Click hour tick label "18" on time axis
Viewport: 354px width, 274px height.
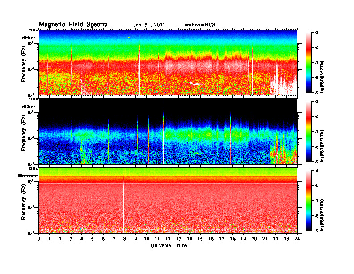click(232, 239)
